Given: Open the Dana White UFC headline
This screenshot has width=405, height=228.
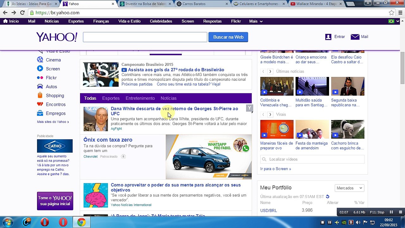Looking at the screenshot, I should point(174,111).
